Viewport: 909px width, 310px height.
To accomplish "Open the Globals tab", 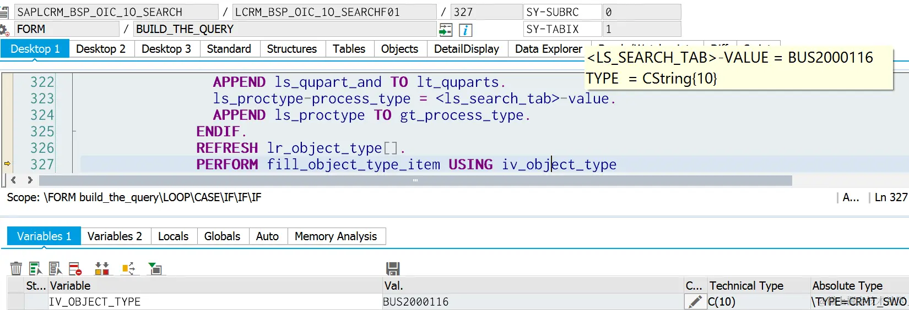I will (223, 236).
